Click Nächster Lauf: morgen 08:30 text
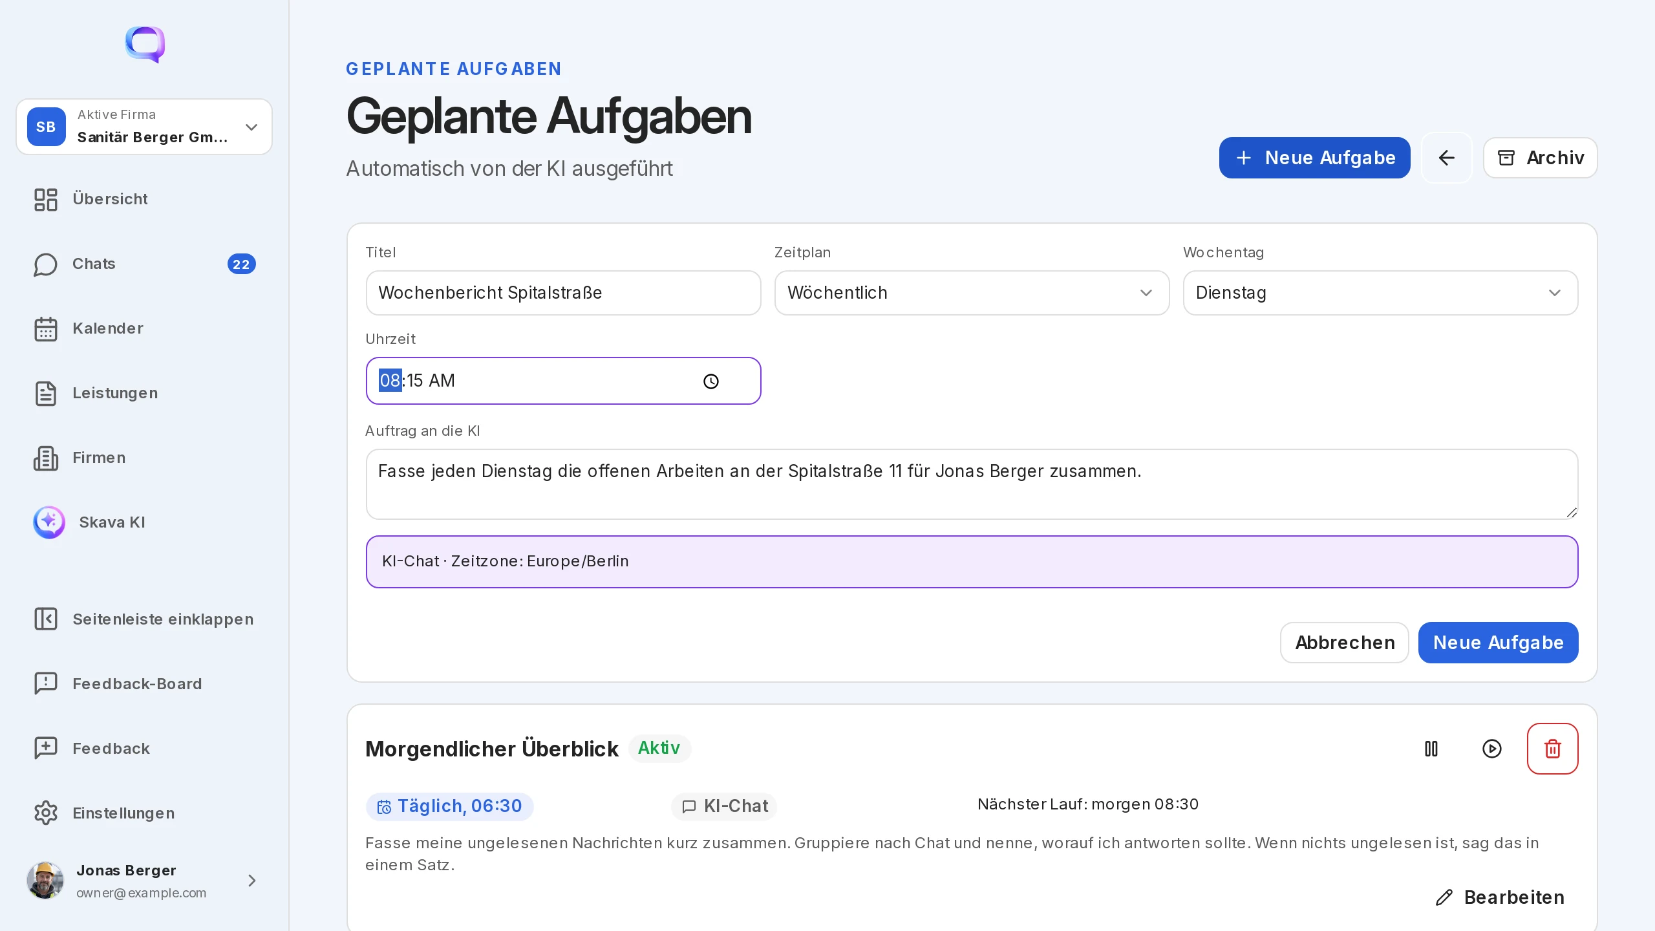The height and width of the screenshot is (931, 1655). (1088, 804)
